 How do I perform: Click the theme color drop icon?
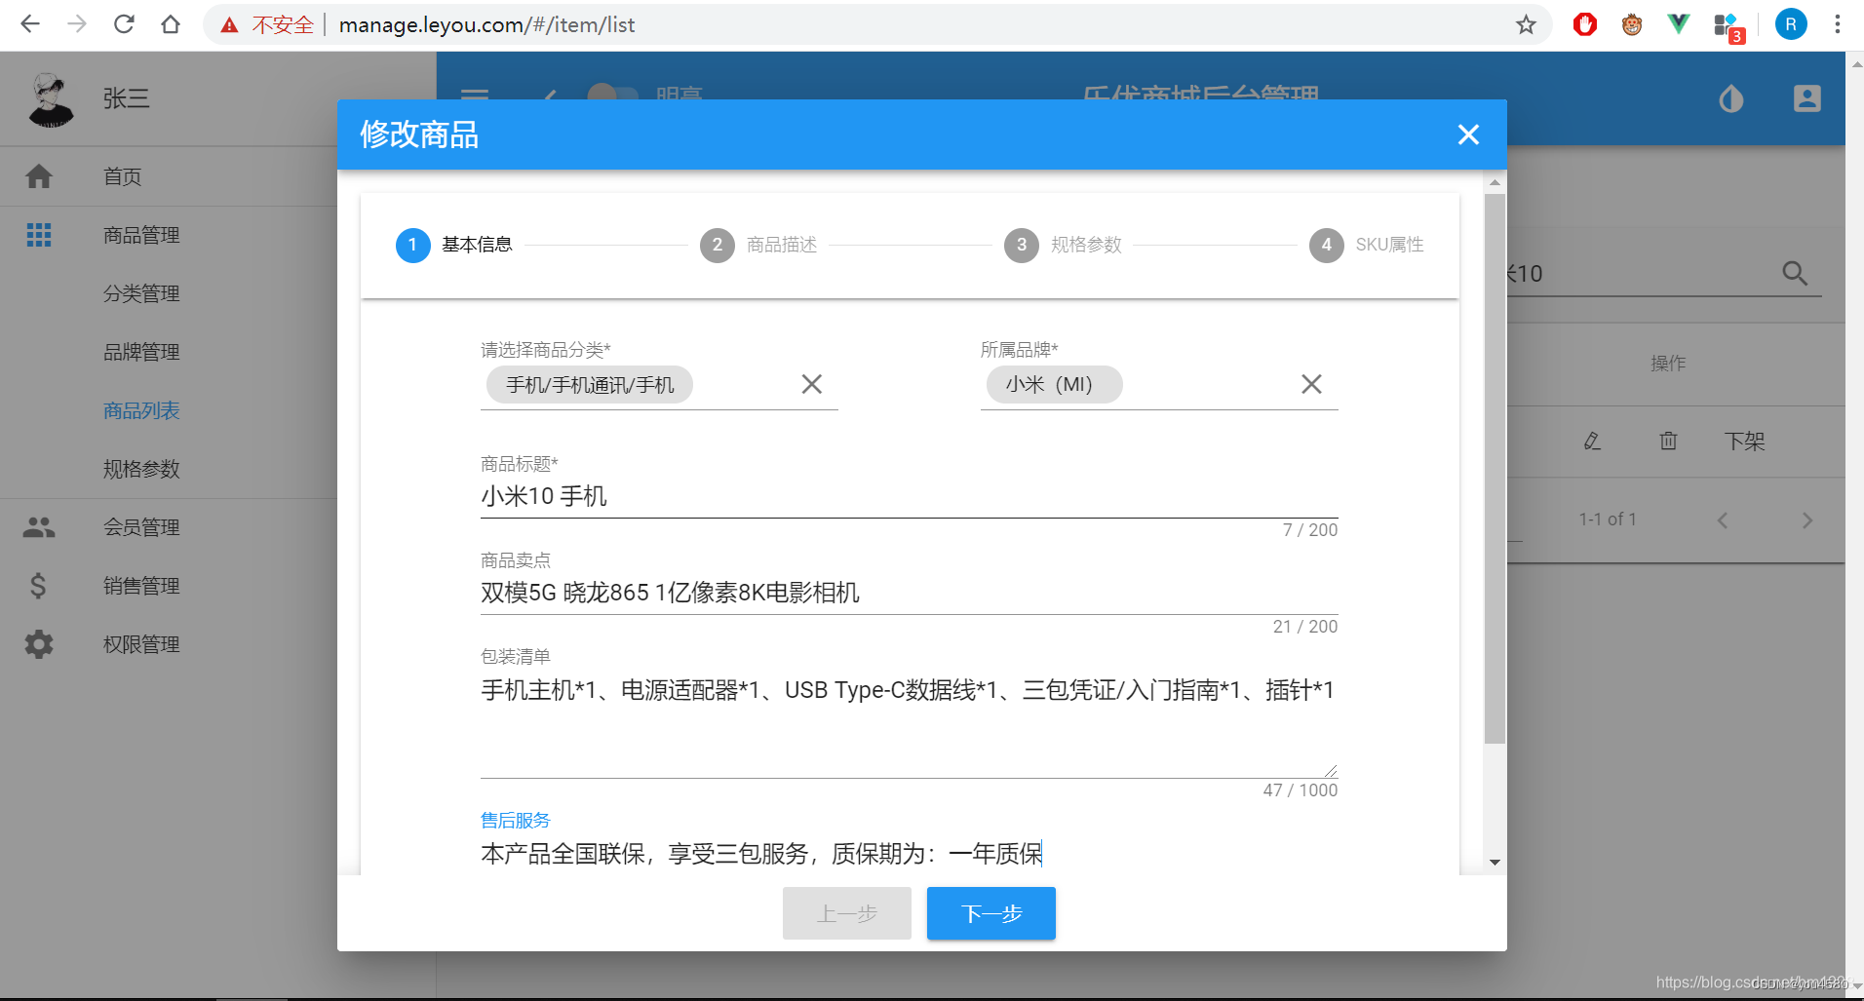click(x=1731, y=98)
